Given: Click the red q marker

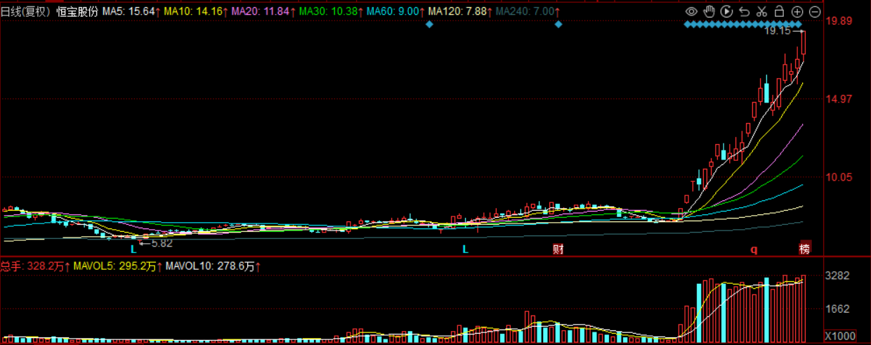Looking at the screenshot, I should click(x=754, y=249).
